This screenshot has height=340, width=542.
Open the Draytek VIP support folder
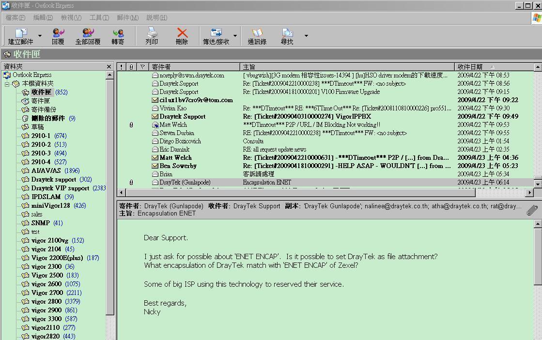click(63, 188)
